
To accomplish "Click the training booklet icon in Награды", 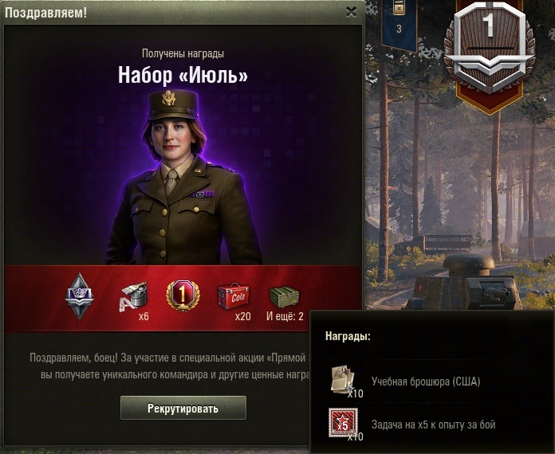I will tap(343, 380).
